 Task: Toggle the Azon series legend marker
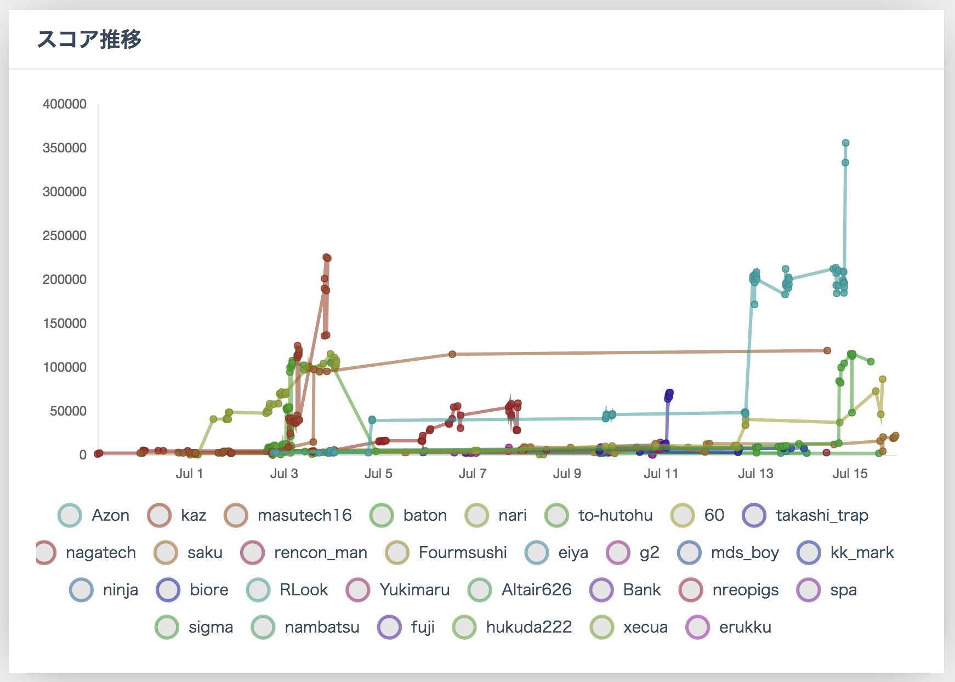tap(70, 515)
